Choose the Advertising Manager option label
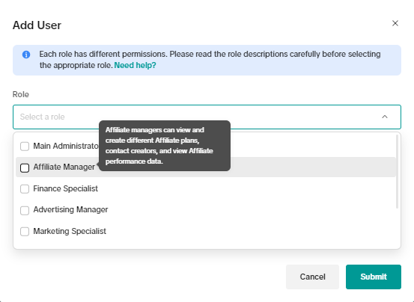 (x=70, y=210)
